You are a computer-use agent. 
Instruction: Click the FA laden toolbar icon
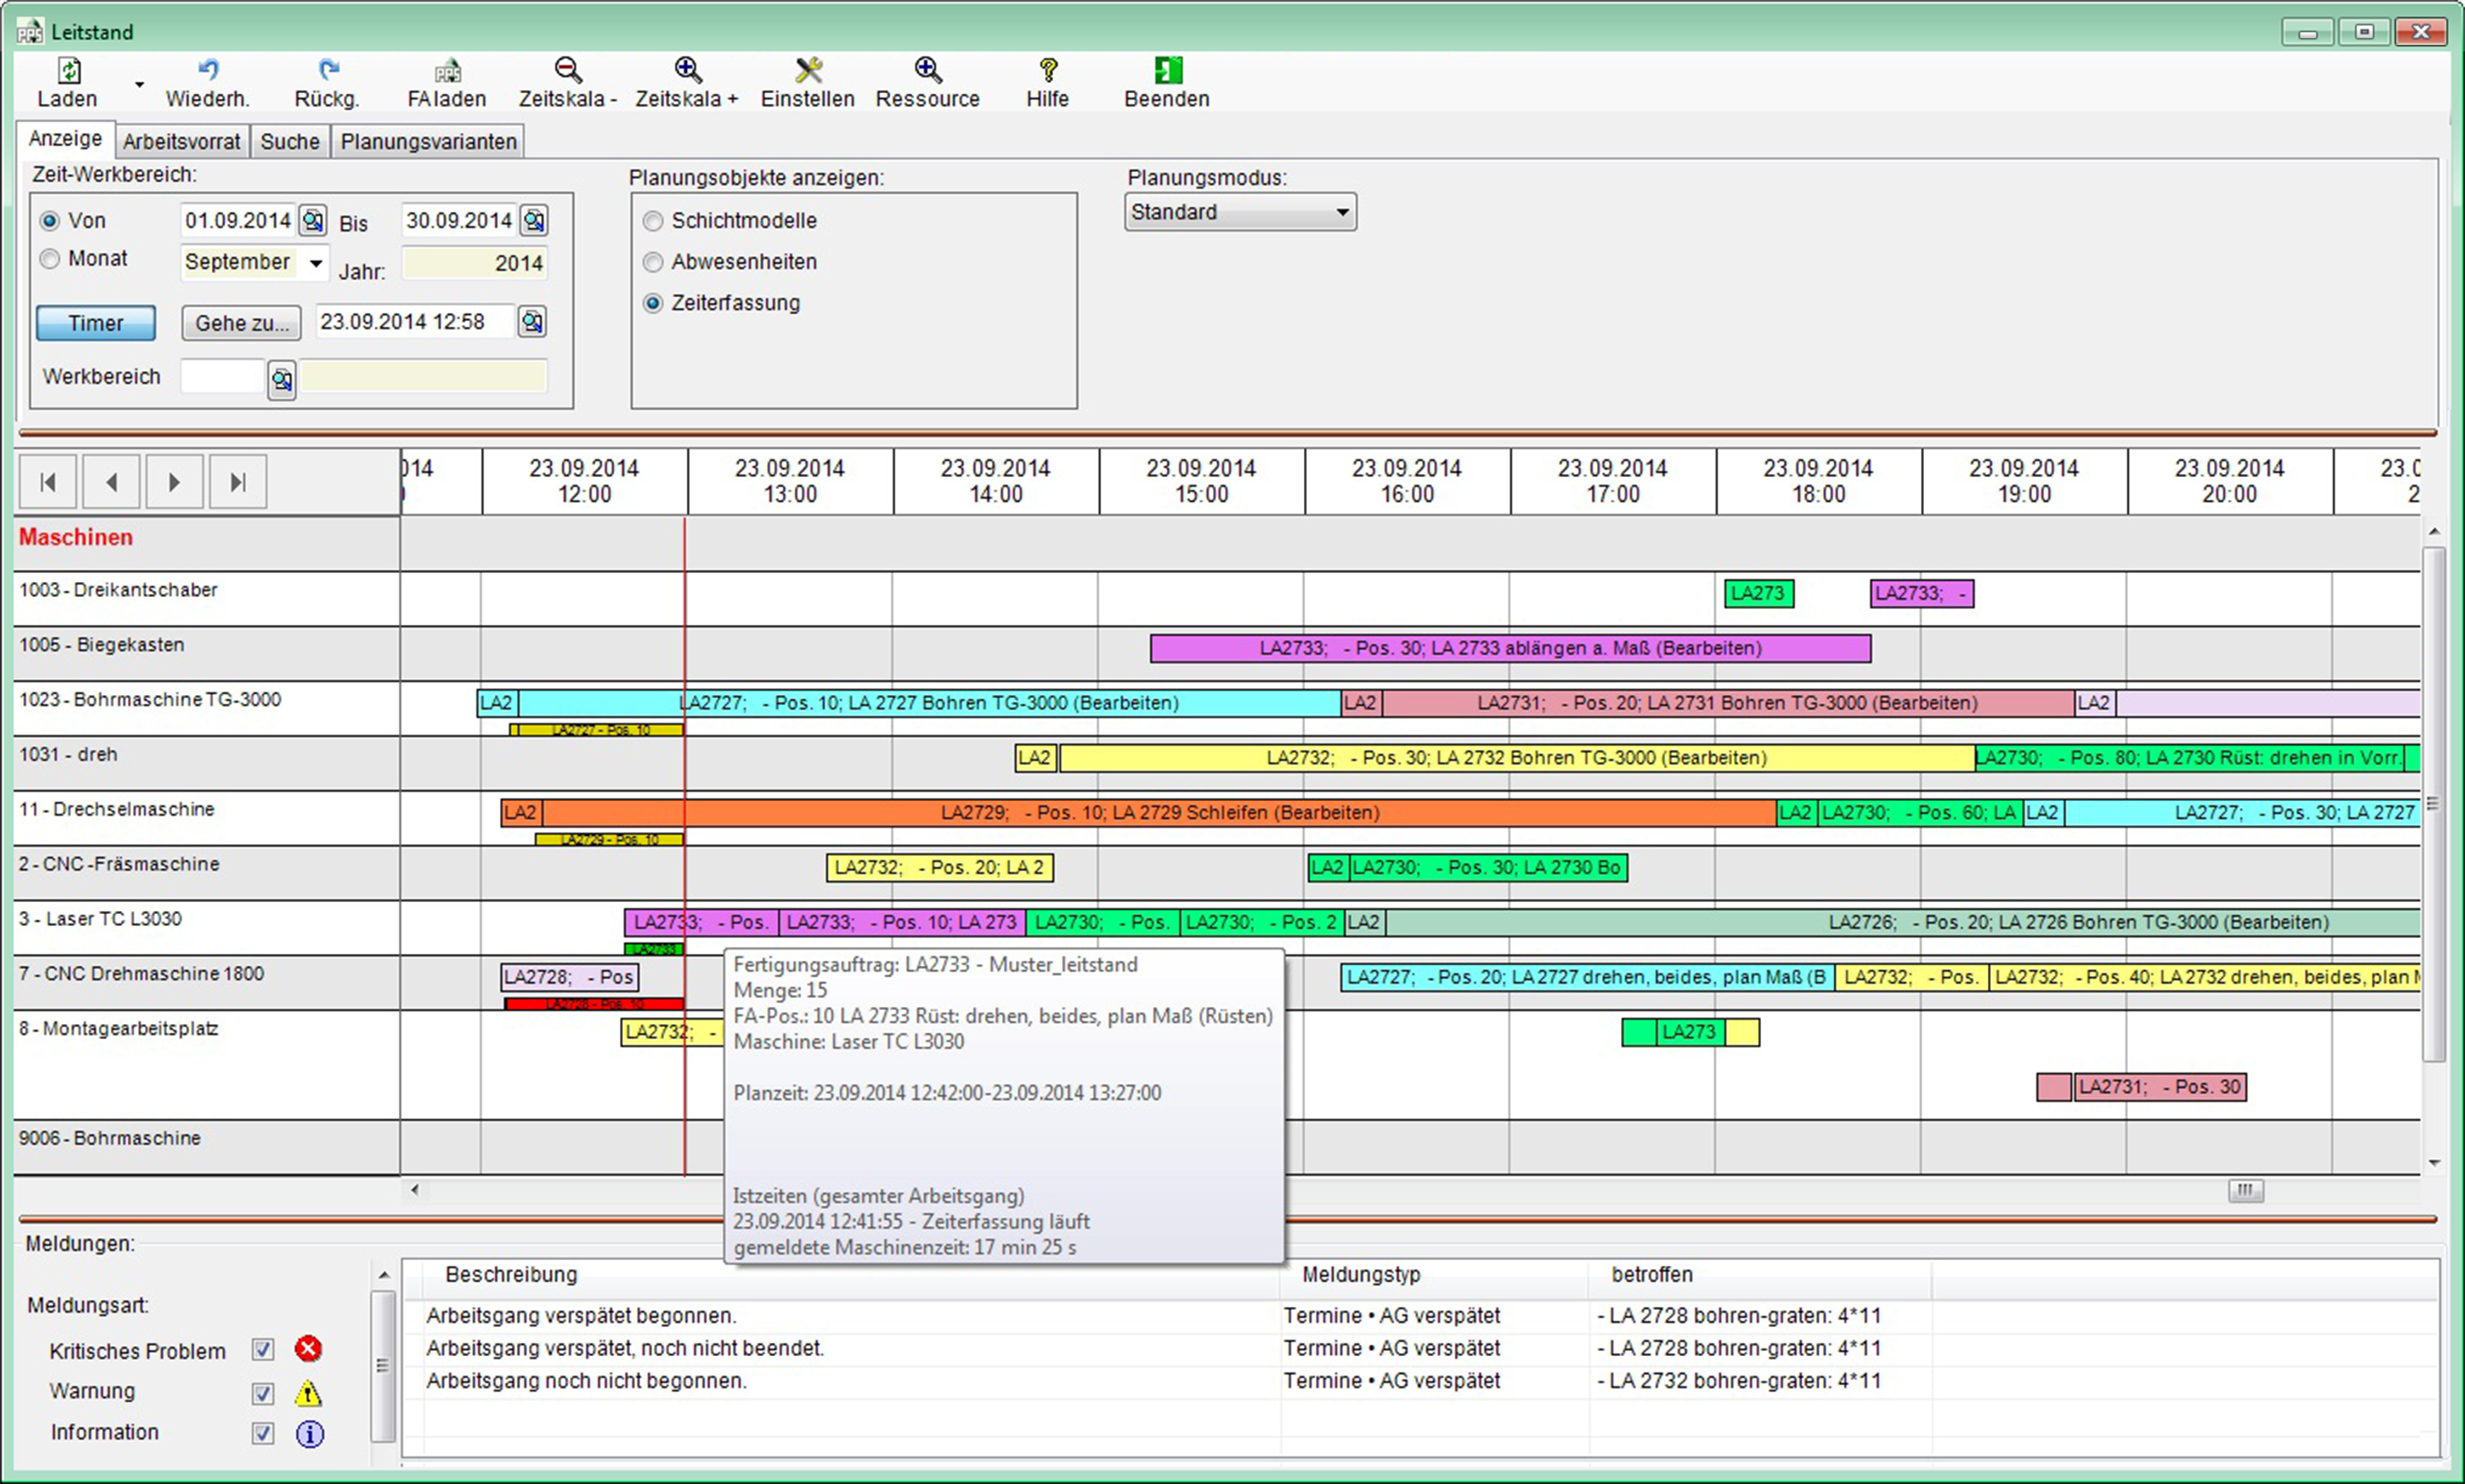tap(447, 70)
